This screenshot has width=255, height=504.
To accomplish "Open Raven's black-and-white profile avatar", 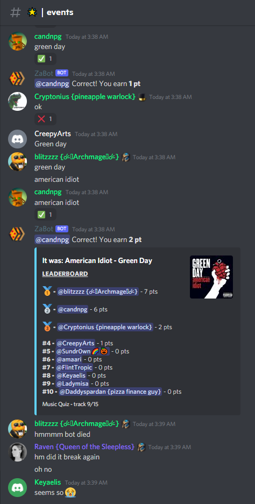I will [17, 452].
